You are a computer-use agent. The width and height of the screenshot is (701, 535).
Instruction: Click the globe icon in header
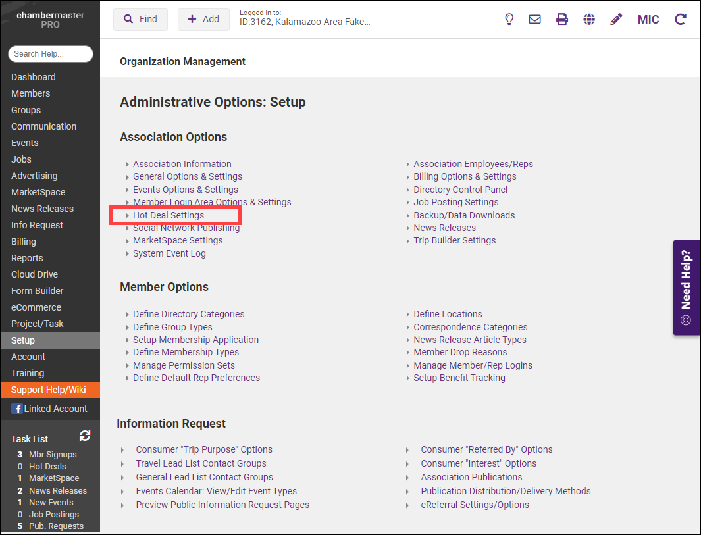click(589, 19)
